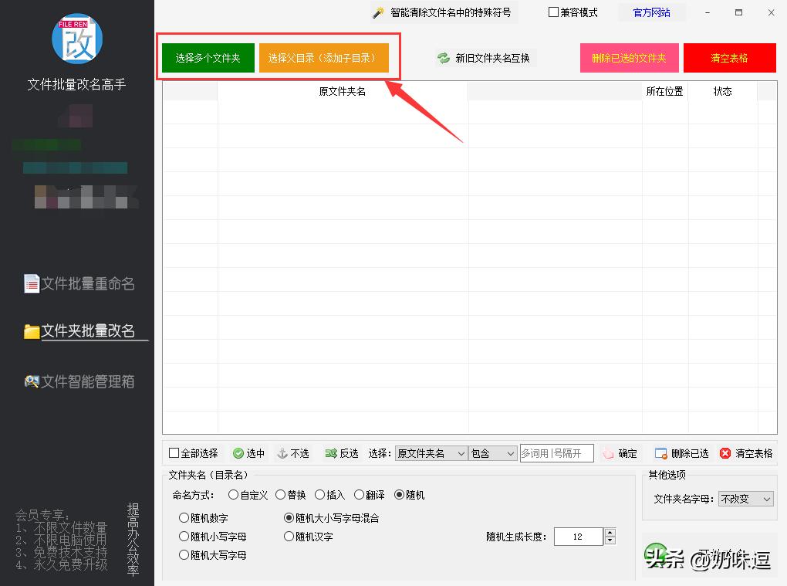Click the green 选中 check icon
Image resolution: width=787 pixels, height=586 pixels.
(x=237, y=453)
